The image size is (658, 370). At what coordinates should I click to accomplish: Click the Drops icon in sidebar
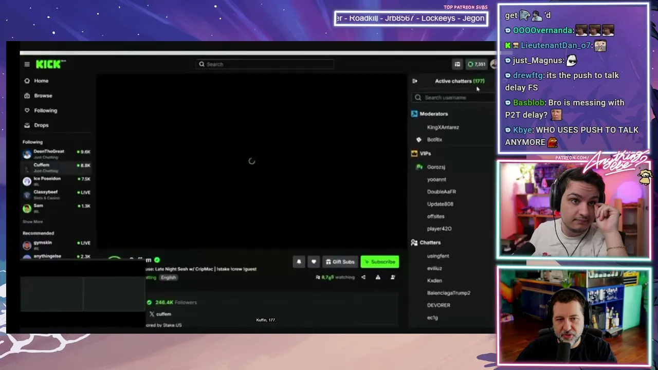[x=27, y=125]
